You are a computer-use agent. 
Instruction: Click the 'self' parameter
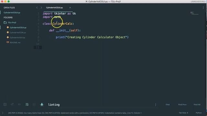(x=74, y=31)
